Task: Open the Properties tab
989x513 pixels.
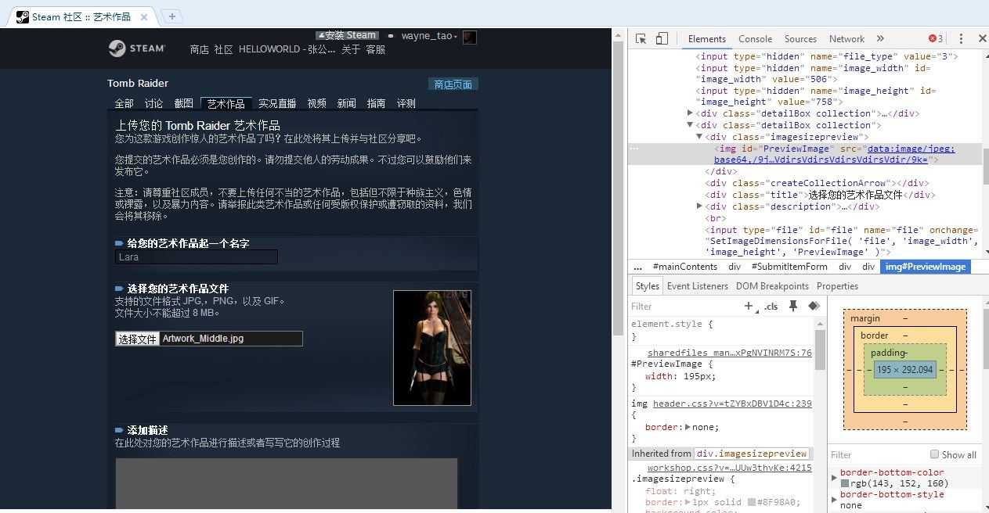Action: tap(837, 286)
